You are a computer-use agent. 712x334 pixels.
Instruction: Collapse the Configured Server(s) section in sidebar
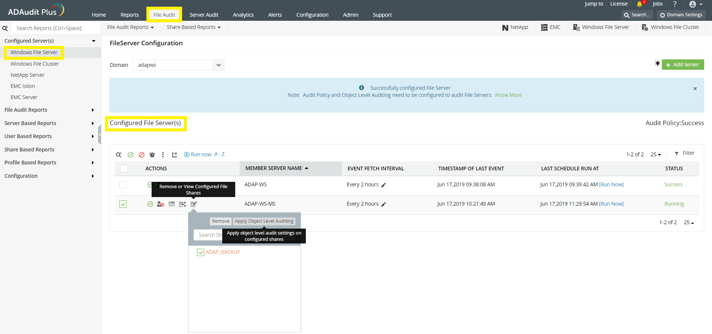pos(94,41)
